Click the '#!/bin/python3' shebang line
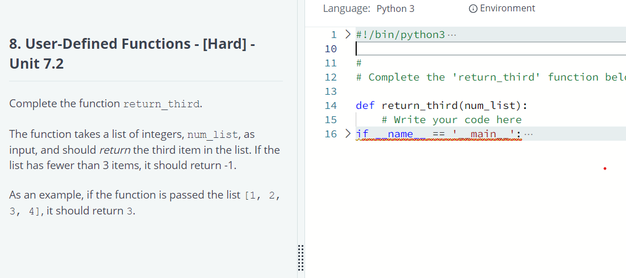 400,35
